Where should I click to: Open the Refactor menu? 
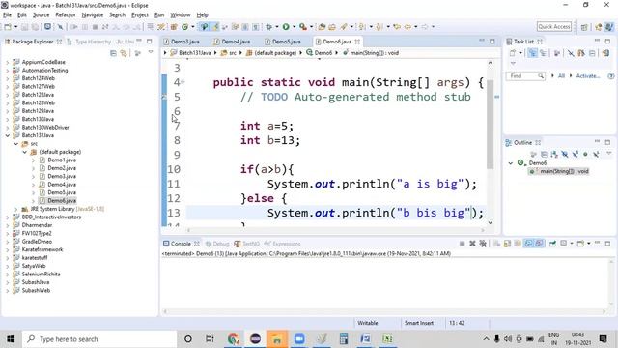(x=66, y=15)
